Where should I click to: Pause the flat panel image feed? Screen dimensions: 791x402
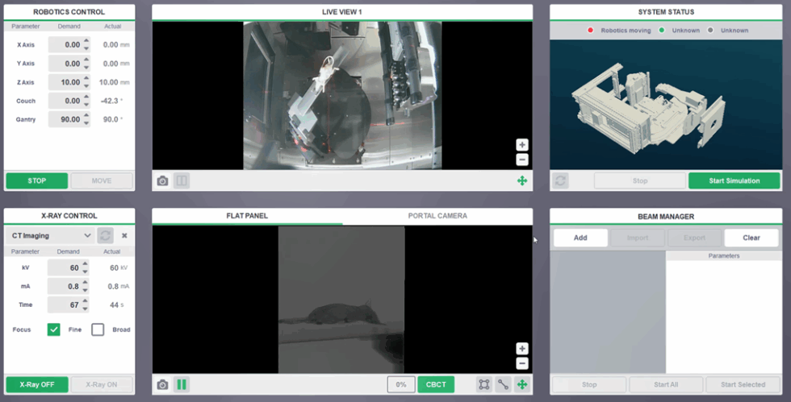(182, 384)
